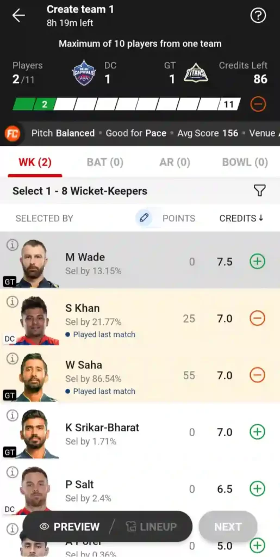
Task: Switch to the BOWL tab
Action: click(245, 162)
